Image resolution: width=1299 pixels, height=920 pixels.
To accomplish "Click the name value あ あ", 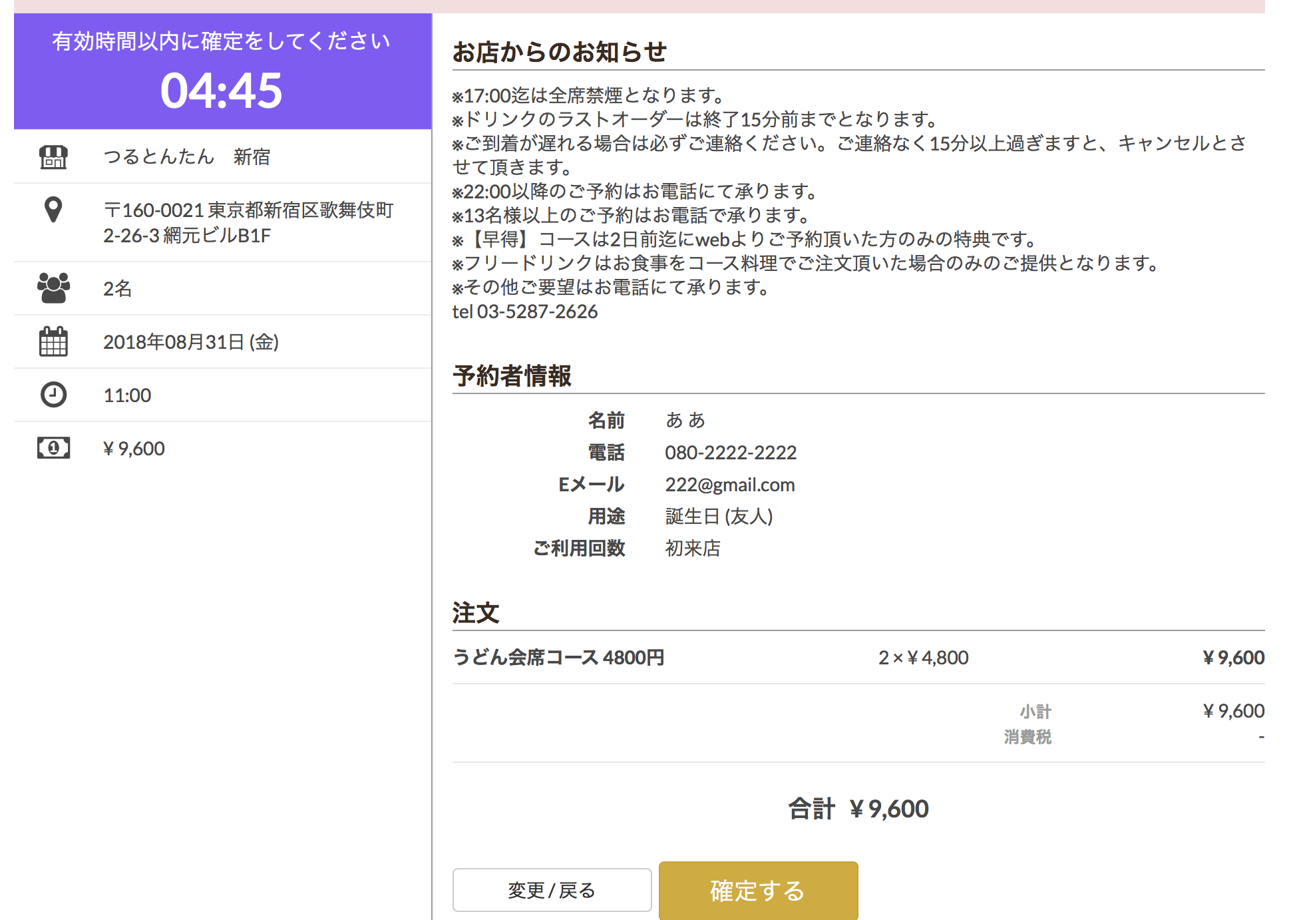I will click(x=685, y=420).
